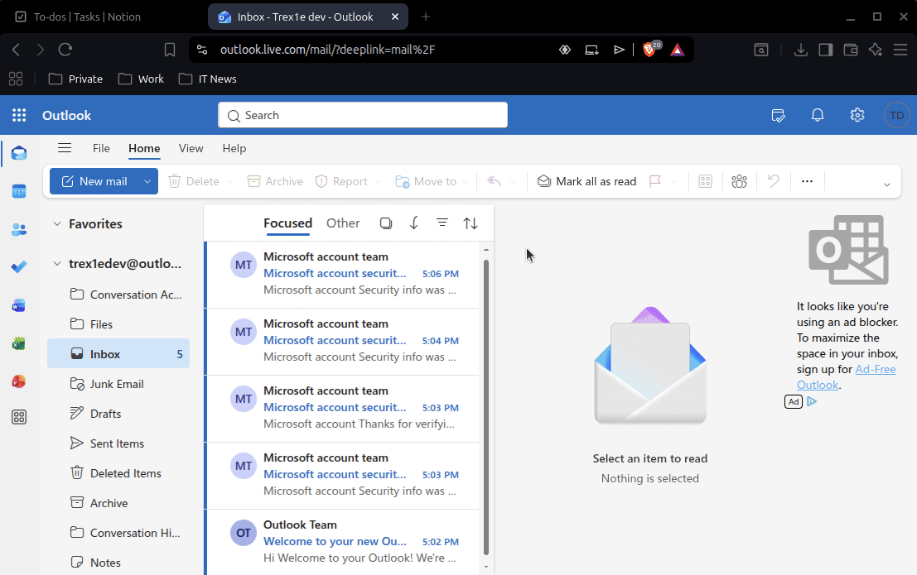This screenshot has width=917, height=575.
Task: Open the Brave Wallet icon
Action: click(851, 50)
